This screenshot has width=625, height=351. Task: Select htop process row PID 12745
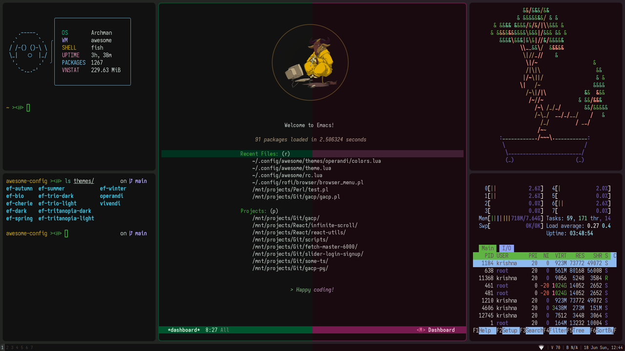[x=544, y=315]
